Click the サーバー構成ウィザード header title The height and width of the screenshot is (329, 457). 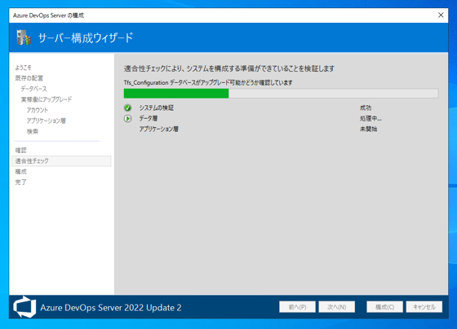click(86, 37)
